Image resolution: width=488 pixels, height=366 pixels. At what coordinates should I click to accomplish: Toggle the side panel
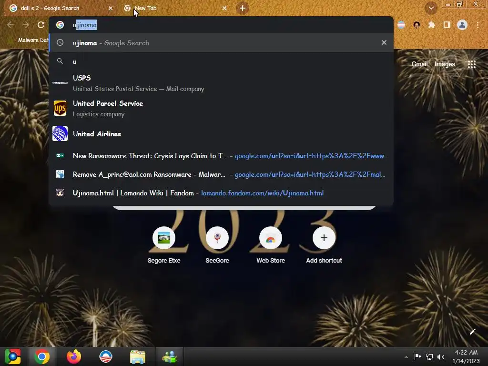pos(447,25)
